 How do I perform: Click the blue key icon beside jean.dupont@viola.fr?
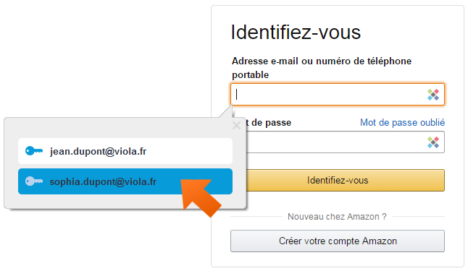(x=34, y=151)
